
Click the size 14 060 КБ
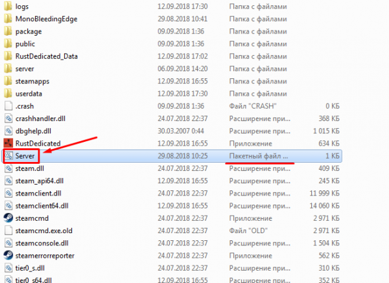[324, 206]
